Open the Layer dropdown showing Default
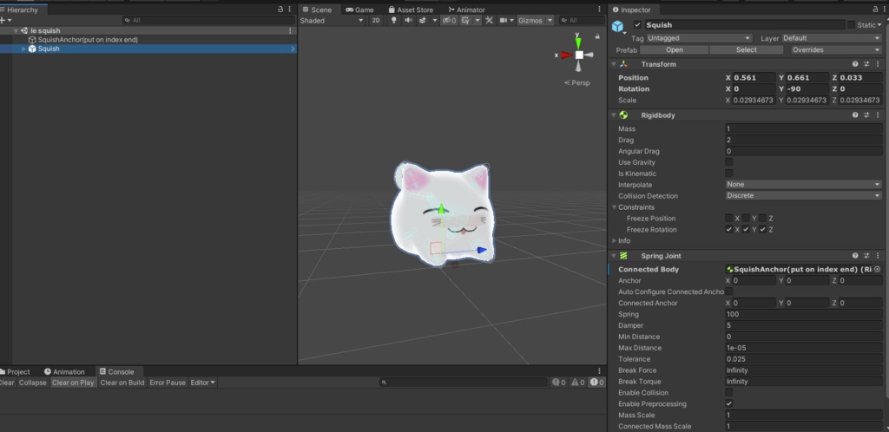This screenshot has height=432, width=889. click(x=832, y=38)
